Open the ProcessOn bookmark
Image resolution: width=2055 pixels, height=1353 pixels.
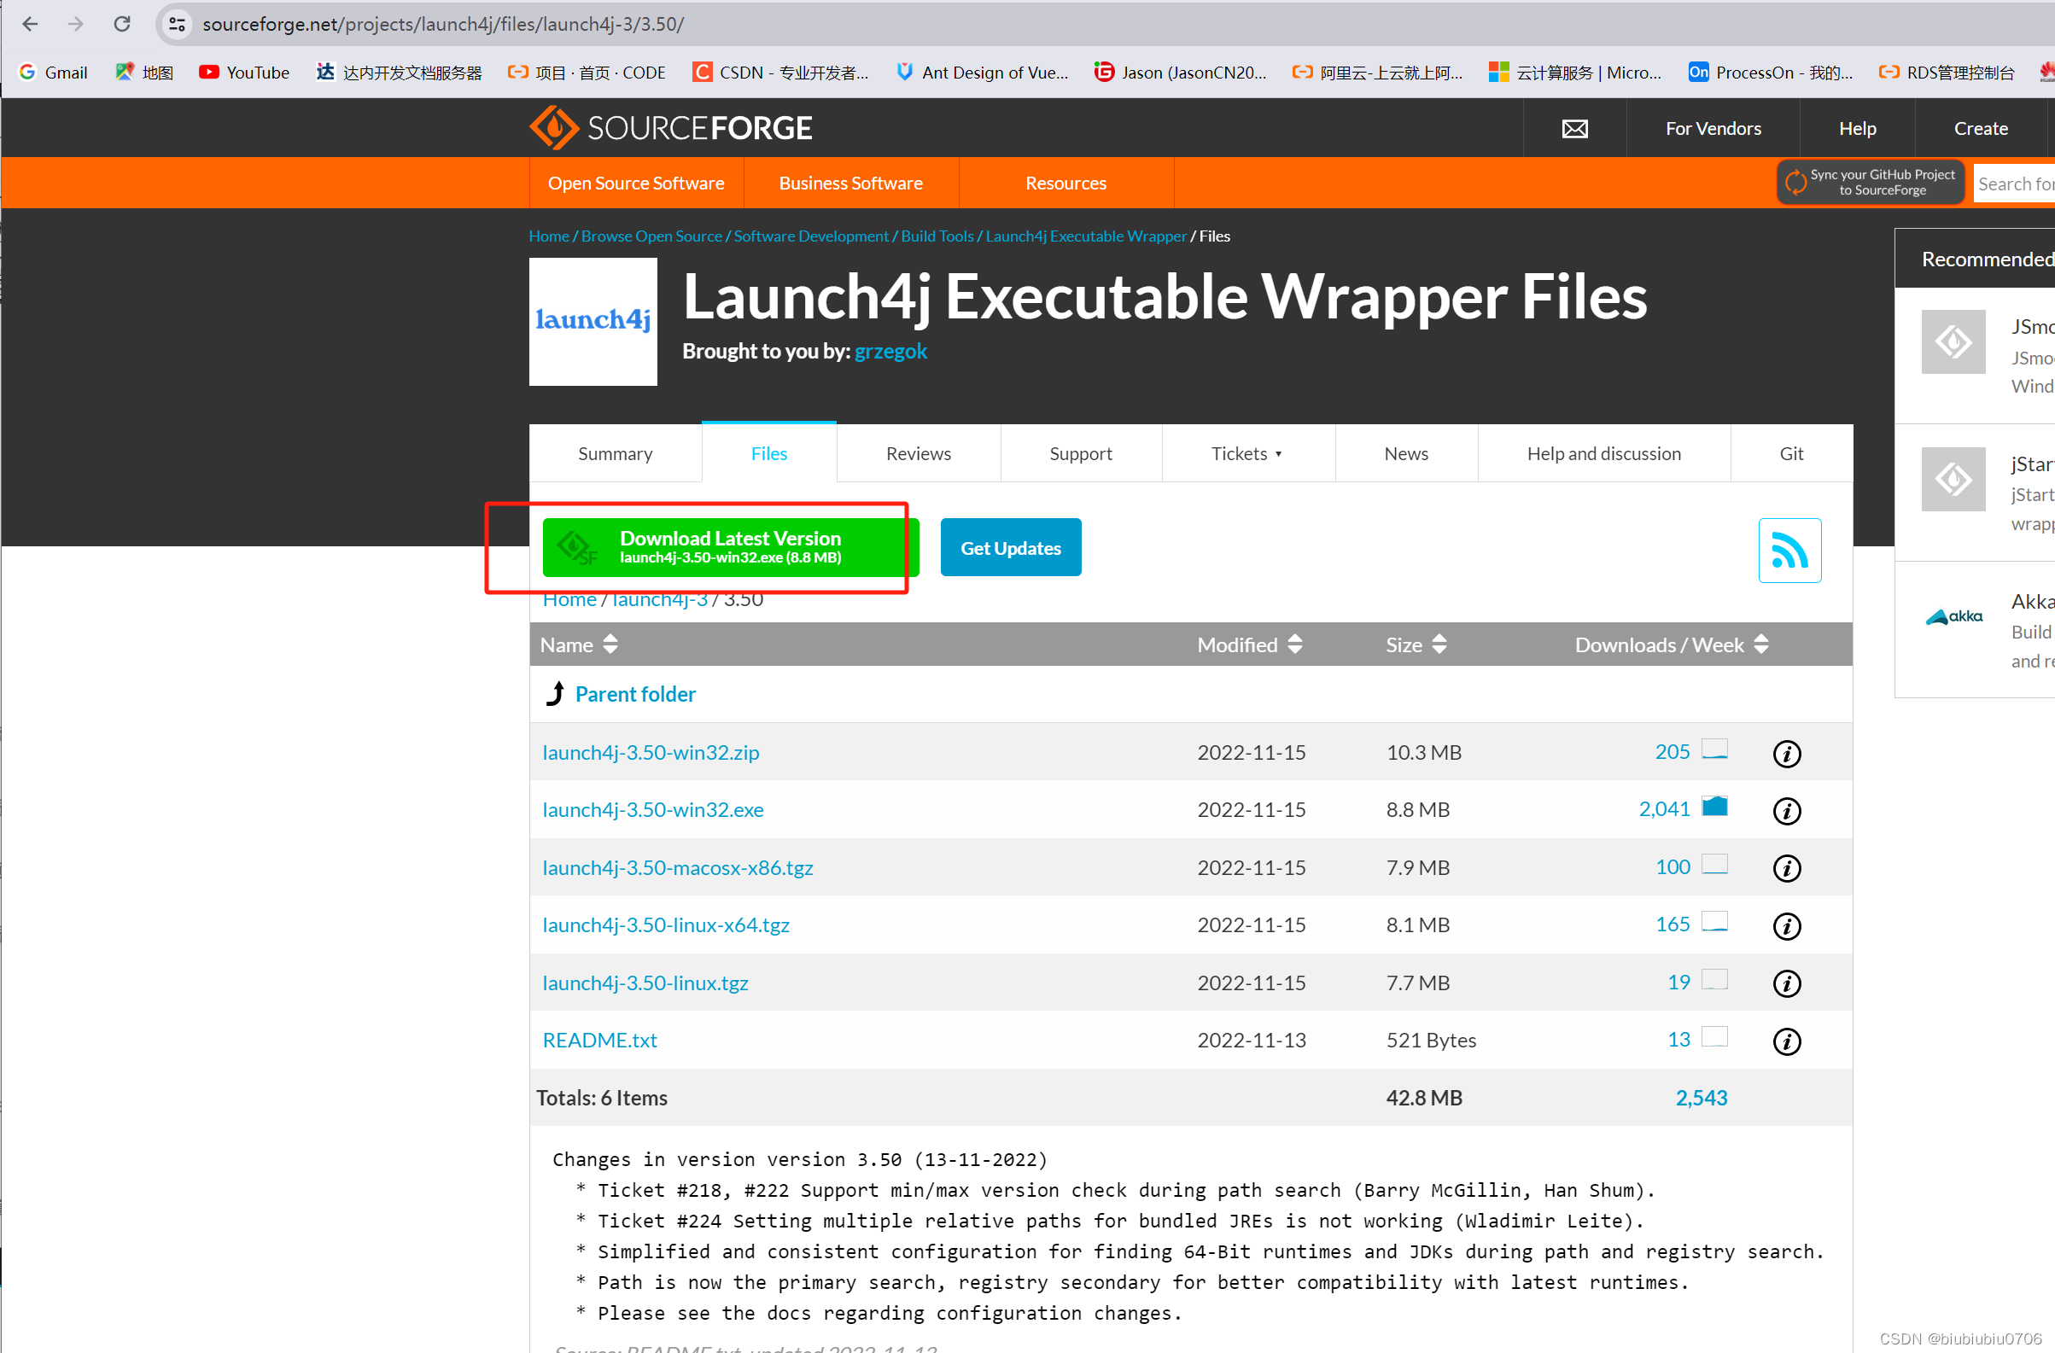pos(1770,73)
